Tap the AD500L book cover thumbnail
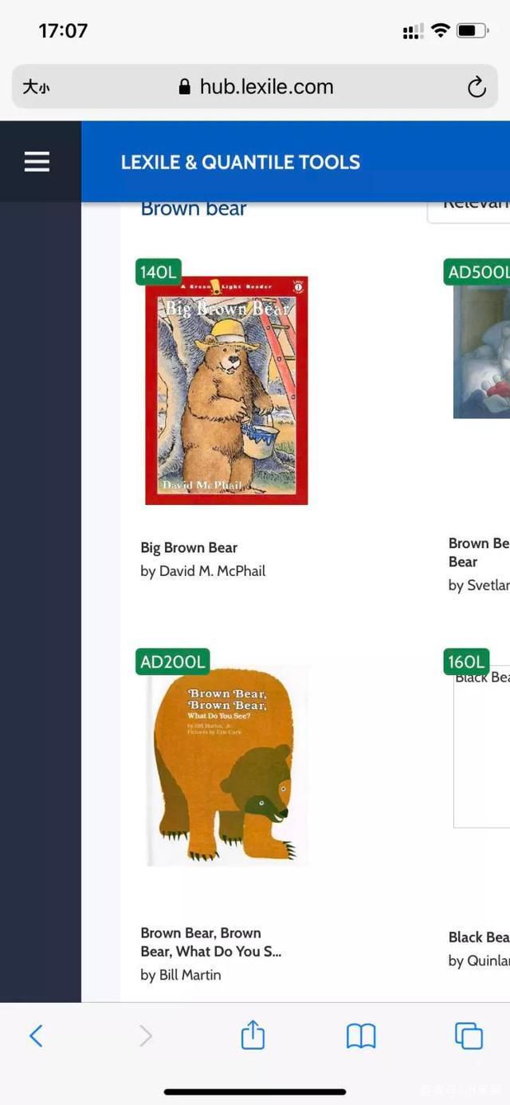 click(x=482, y=351)
